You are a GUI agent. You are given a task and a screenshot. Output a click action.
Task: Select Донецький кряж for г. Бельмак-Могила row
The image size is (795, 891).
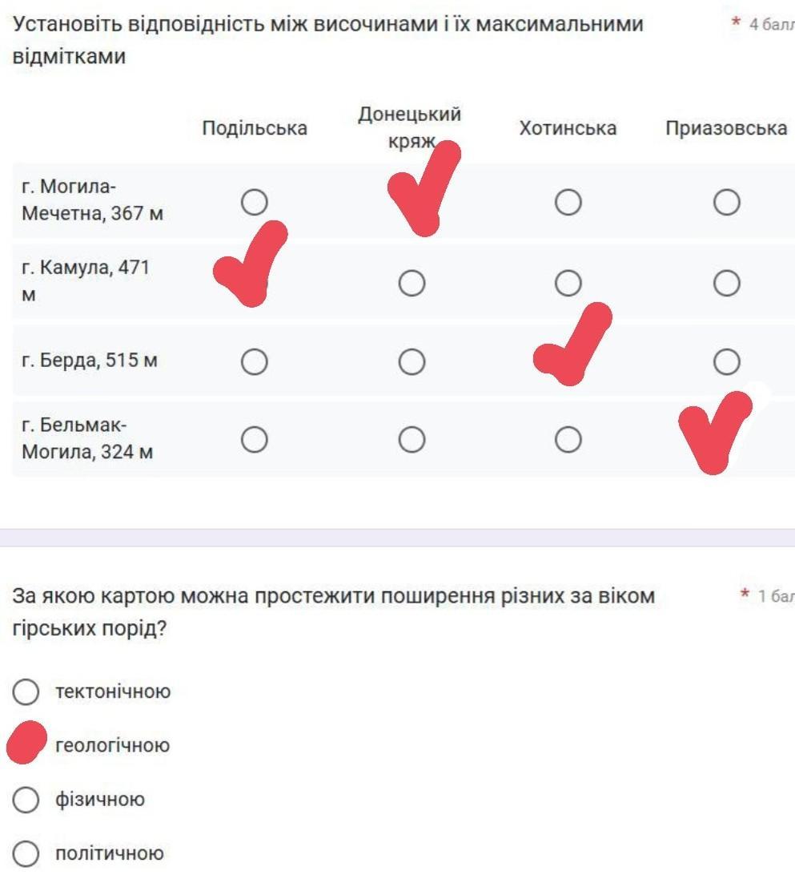pyautogui.click(x=412, y=439)
